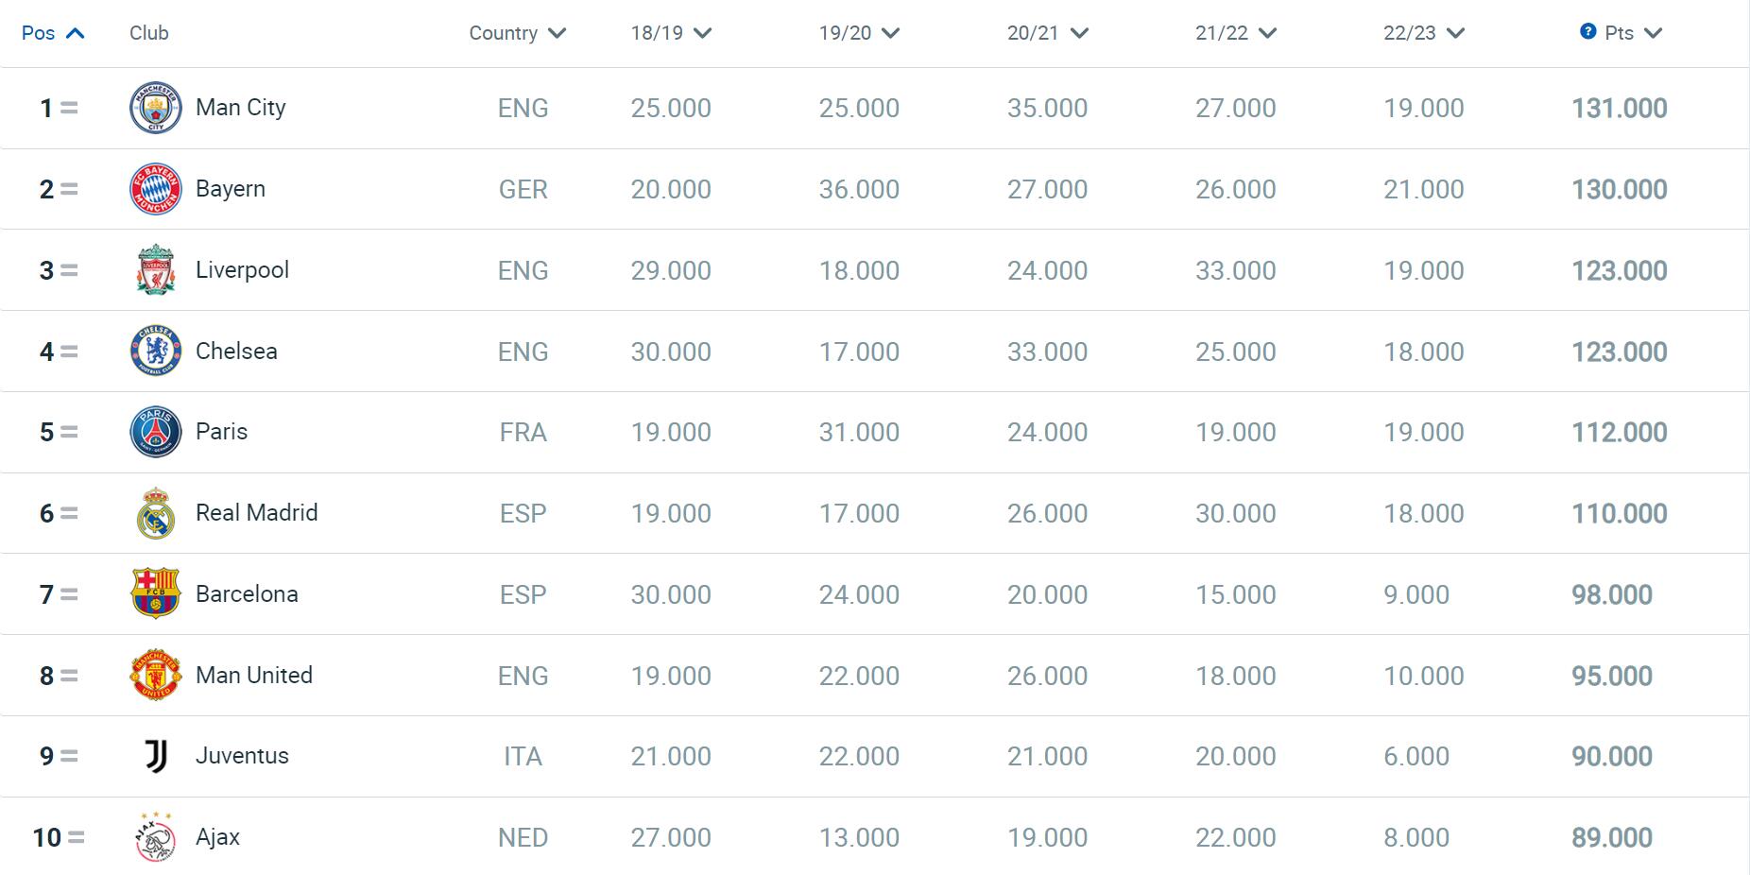The image size is (1750, 875).
Task: Click the Paris Saint-Germain crest
Action: click(155, 432)
